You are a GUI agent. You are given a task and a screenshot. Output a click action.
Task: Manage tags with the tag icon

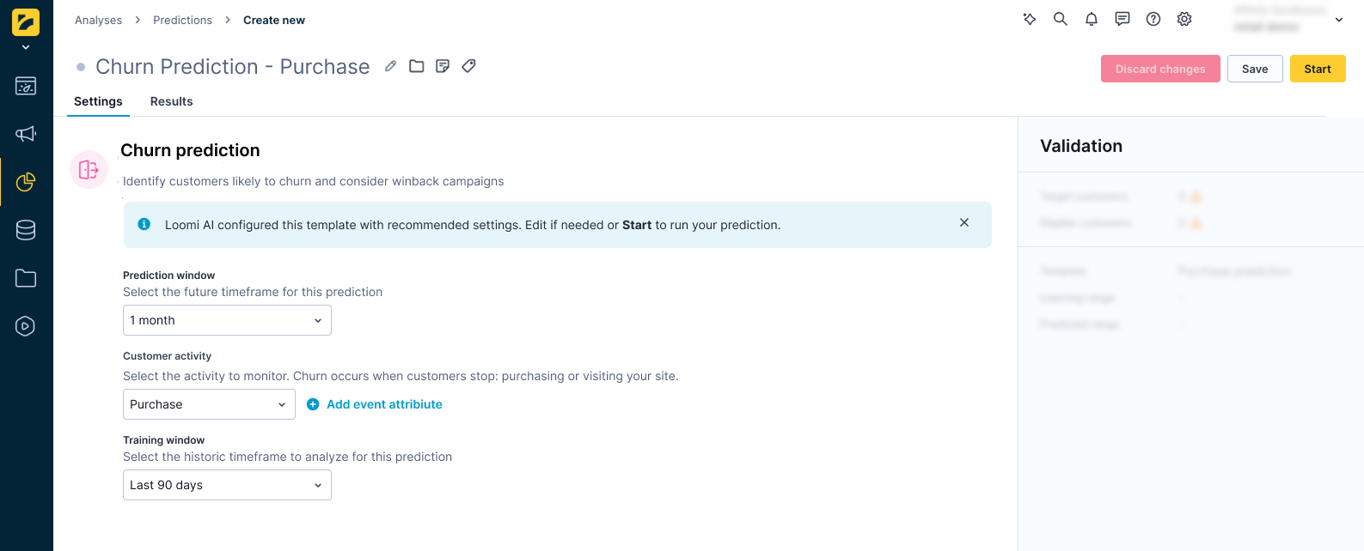pyautogui.click(x=468, y=66)
